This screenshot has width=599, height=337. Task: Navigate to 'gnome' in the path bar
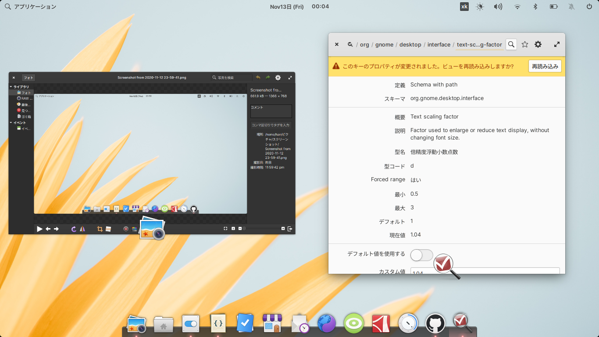coord(384,44)
